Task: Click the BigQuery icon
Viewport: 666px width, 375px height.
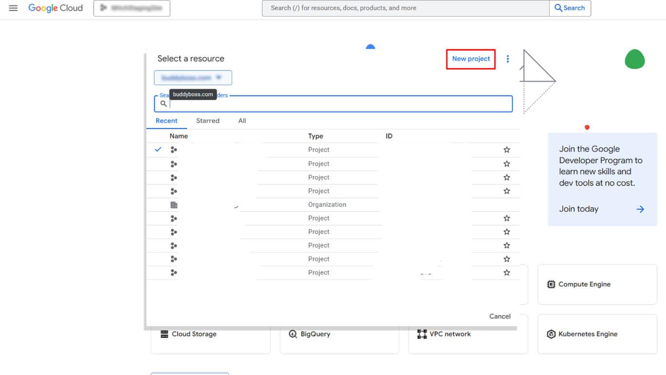Action: (x=293, y=334)
